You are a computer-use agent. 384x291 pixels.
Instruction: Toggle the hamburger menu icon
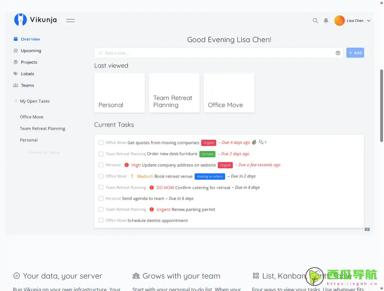(70, 20)
